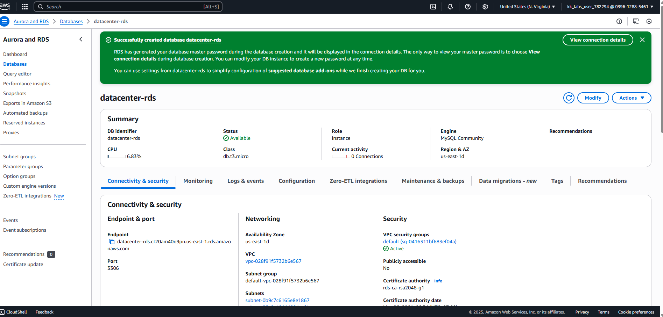The image size is (663, 317).
Task: Copy the endpoint address icon
Action: click(112, 242)
